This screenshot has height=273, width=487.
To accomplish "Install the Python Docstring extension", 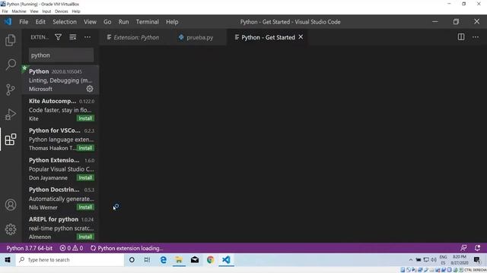I will [85, 207].
